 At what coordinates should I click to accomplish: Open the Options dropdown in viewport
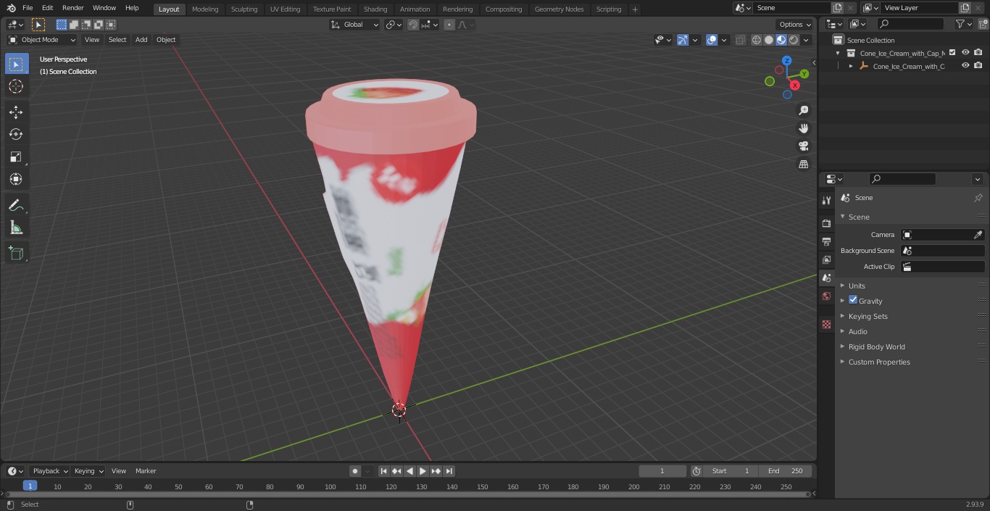pos(795,25)
